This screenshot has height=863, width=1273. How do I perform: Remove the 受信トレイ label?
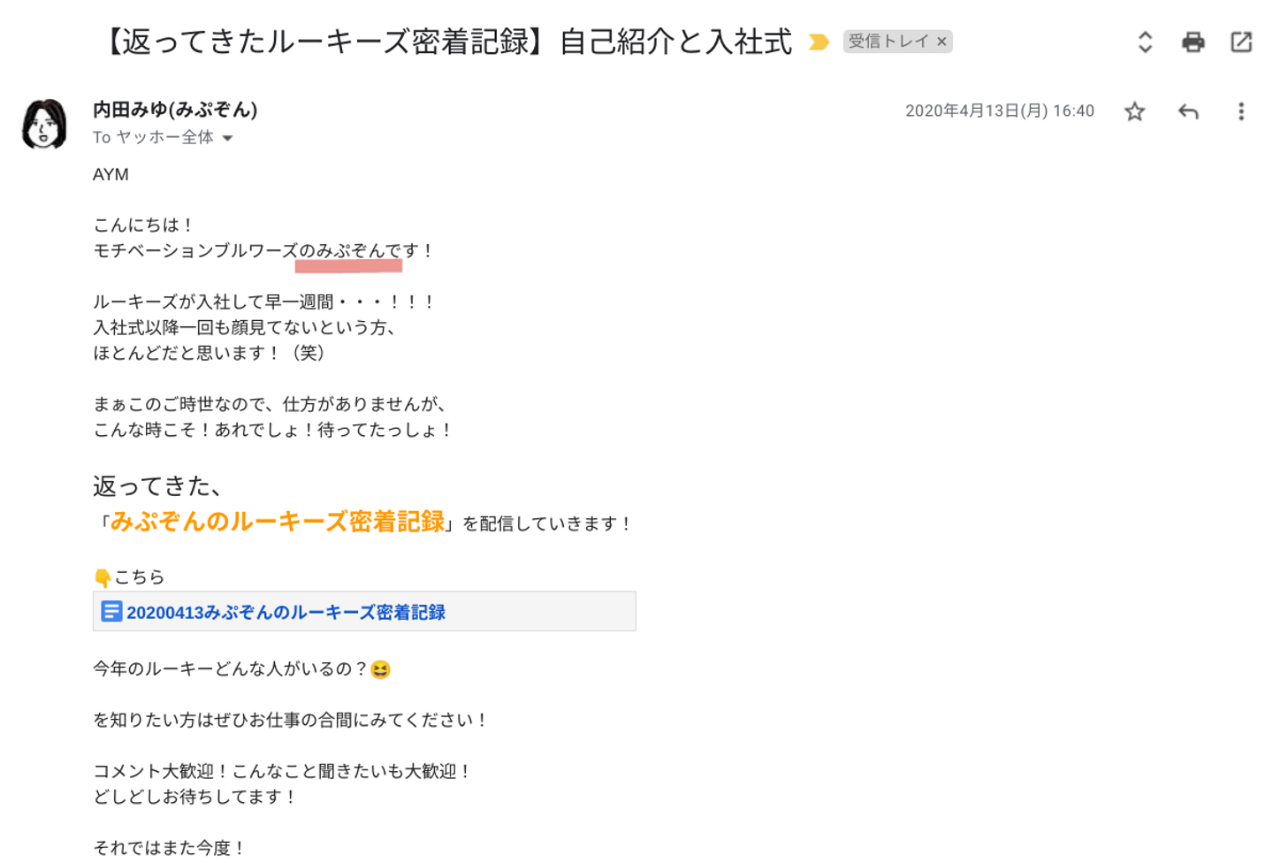tap(942, 42)
